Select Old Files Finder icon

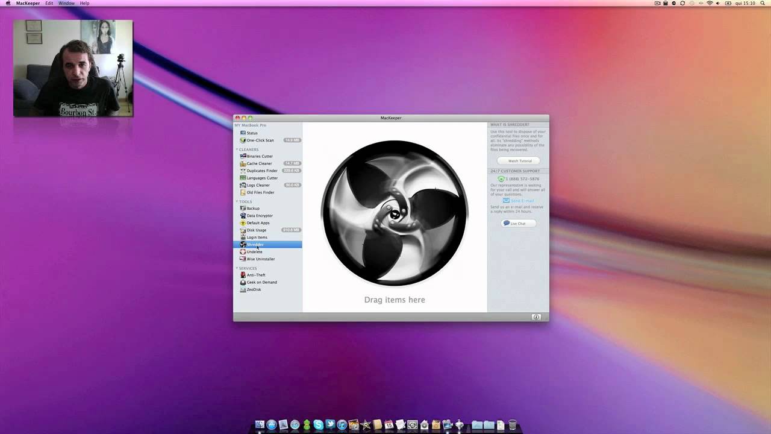click(243, 192)
